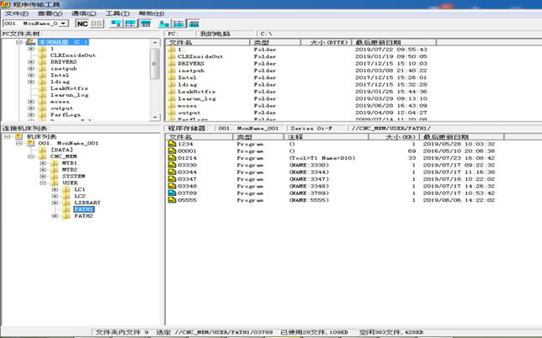
Task: Open the 工具(T) menu
Action: point(118,13)
